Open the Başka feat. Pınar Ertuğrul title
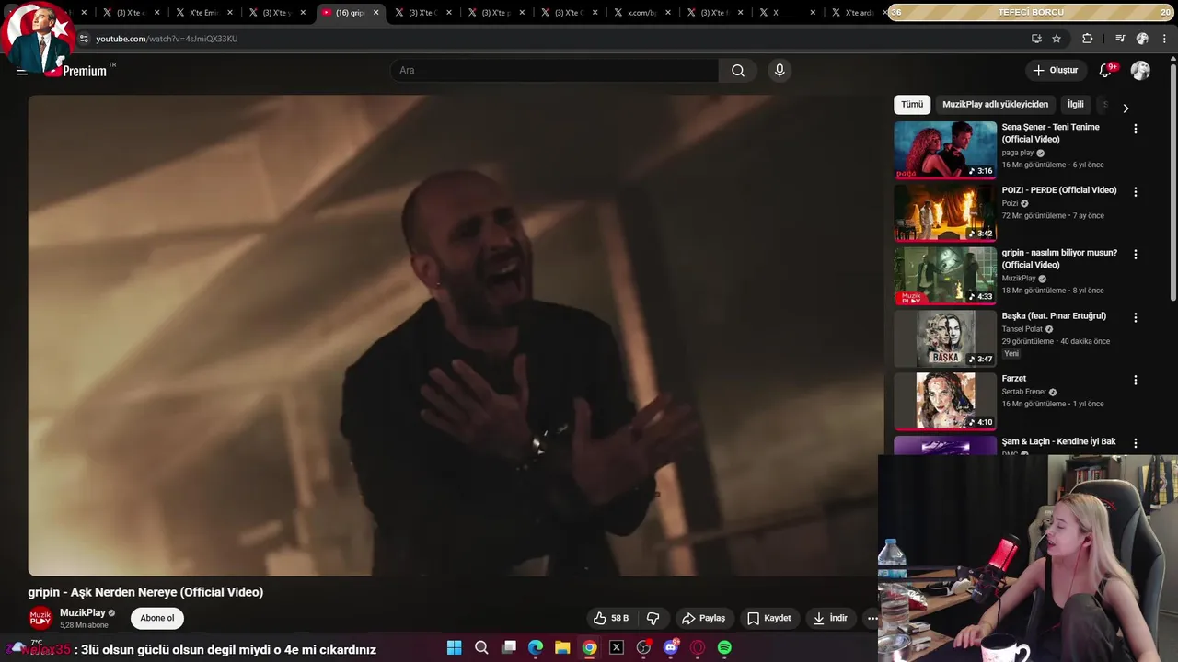This screenshot has height=662, width=1178. coord(1054,315)
